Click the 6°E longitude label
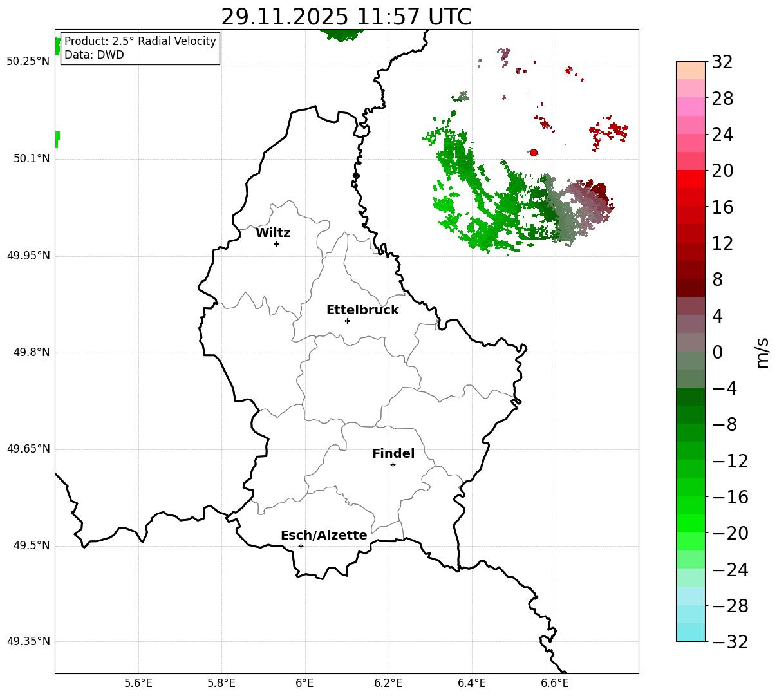This screenshot has height=696, width=777. [305, 683]
